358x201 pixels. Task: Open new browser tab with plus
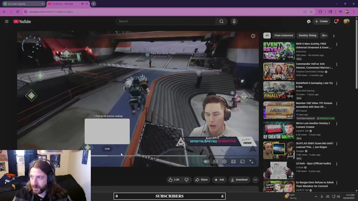point(93,4)
